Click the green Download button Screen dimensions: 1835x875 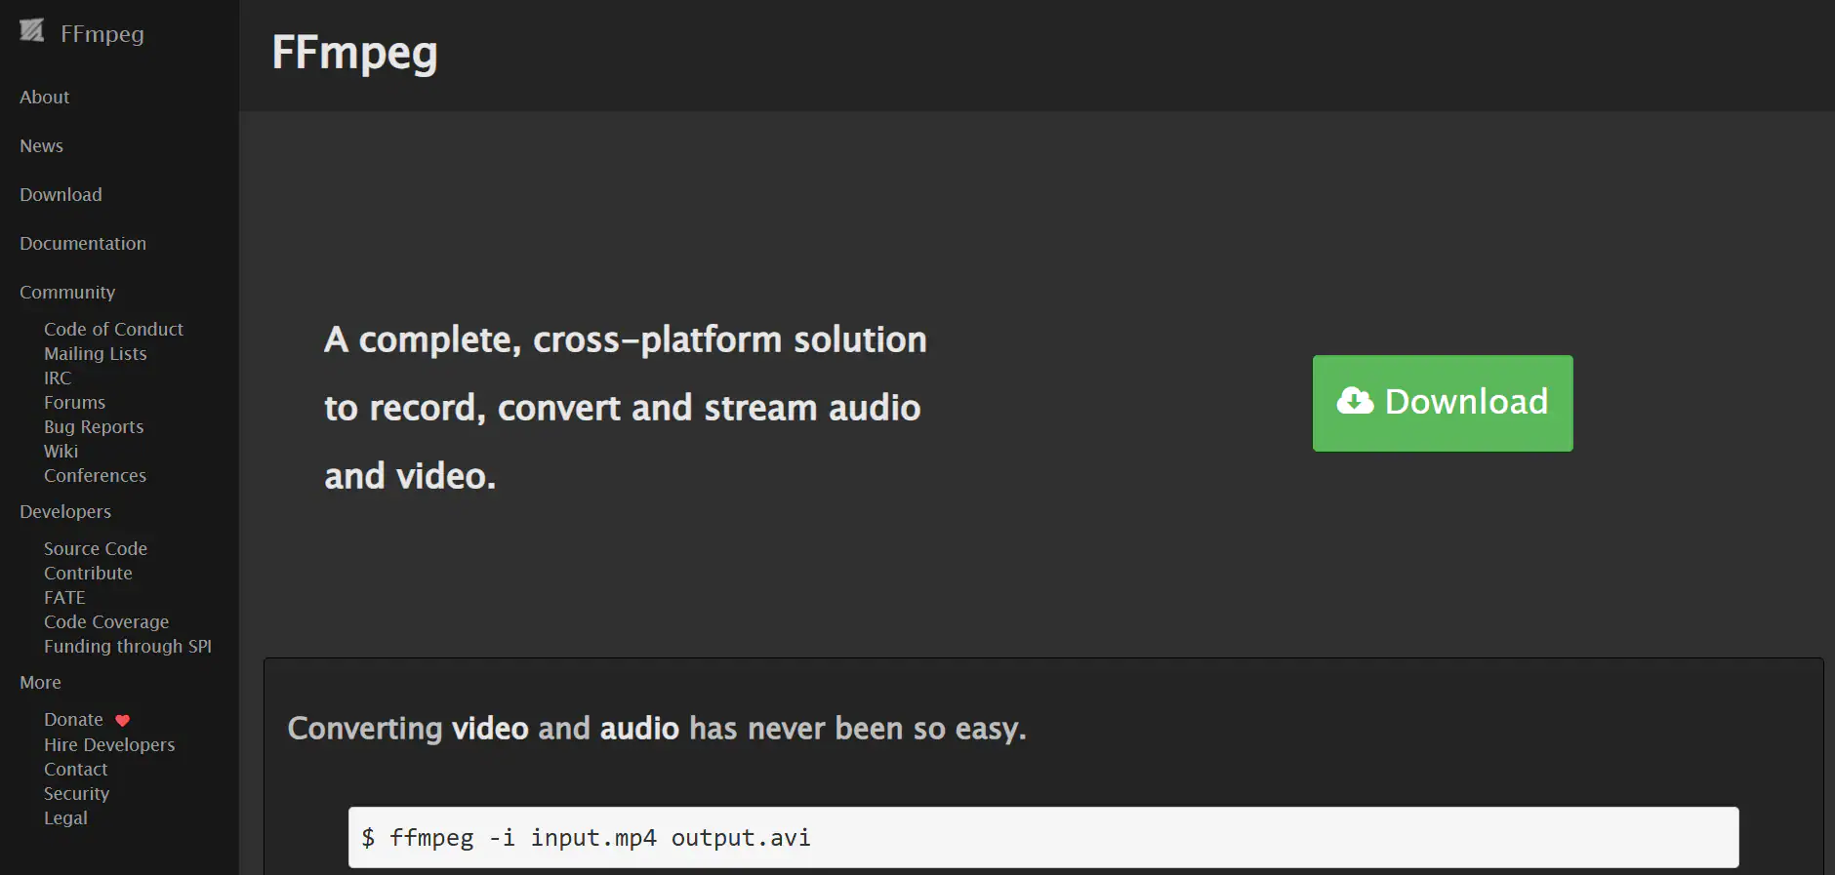point(1443,403)
